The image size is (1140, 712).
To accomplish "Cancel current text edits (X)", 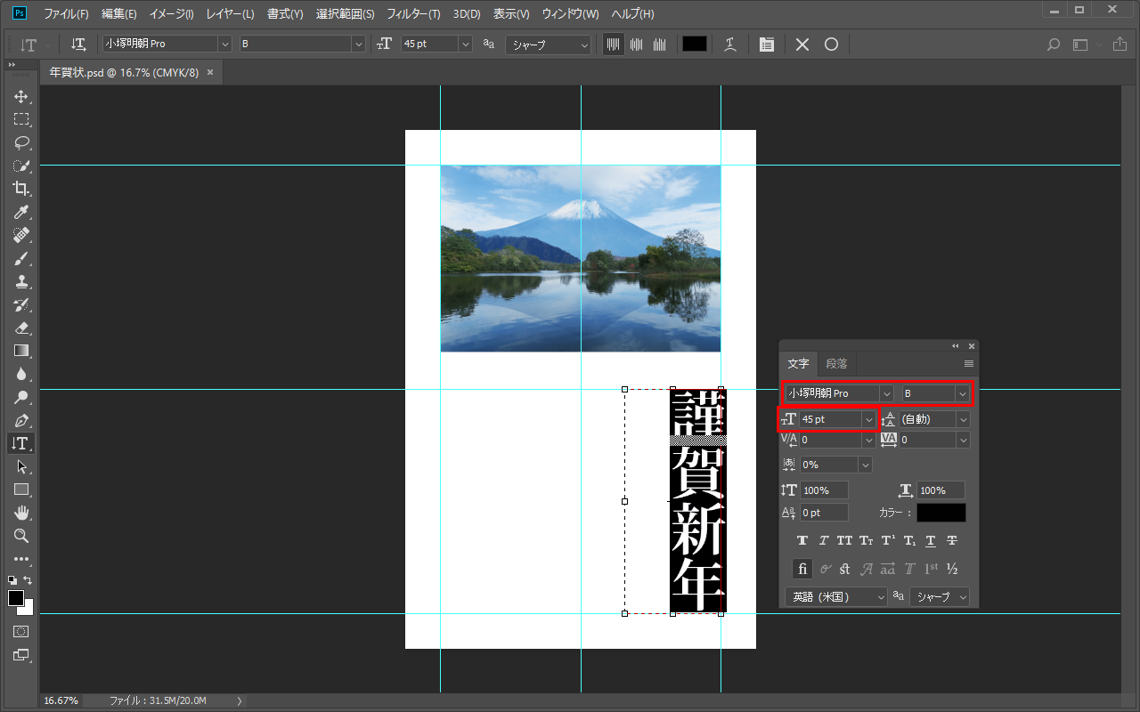I will 802,44.
